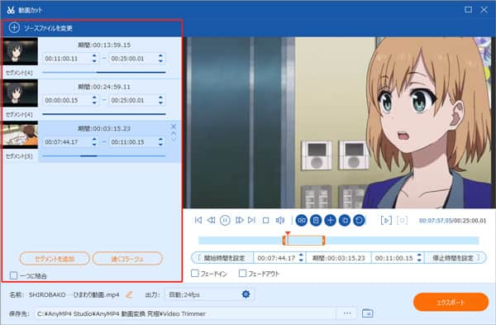Click the 00:07:57.05/00:25:00.01 time readout
The width and height of the screenshot is (496, 325).
point(452,220)
